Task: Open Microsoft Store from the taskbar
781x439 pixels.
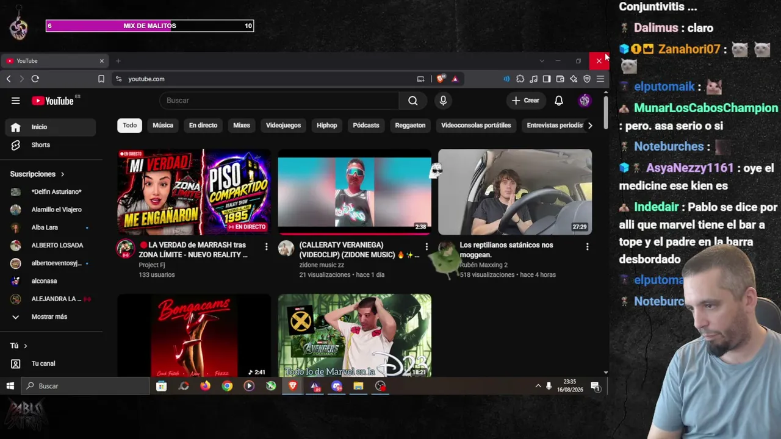Action: tap(161, 386)
